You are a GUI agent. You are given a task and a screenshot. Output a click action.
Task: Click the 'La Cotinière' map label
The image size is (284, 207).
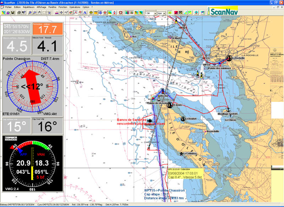pyautogui.click(x=190, y=153)
